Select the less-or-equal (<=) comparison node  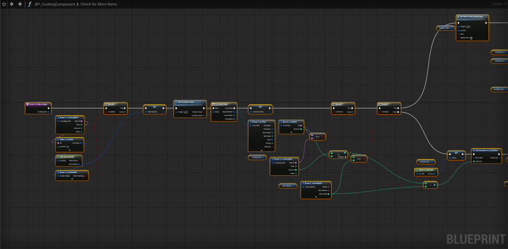(359, 160)
